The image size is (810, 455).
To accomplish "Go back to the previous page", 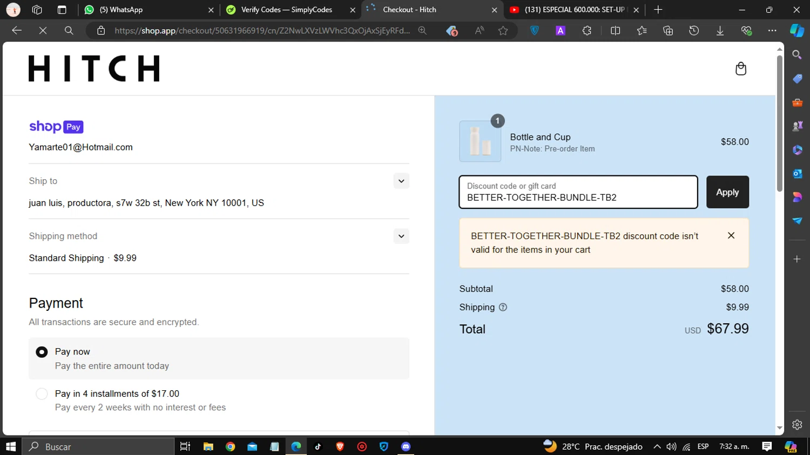I will (x=17, y=31).
